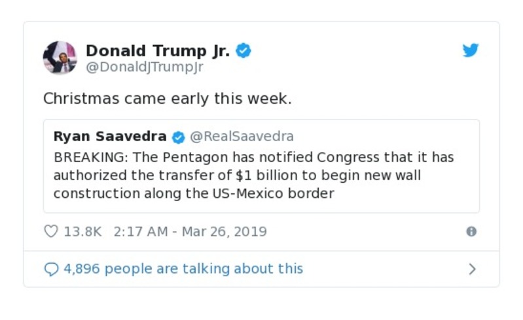The image size is (523, 320).
Task: Open the tweet info icon
Action: click(x=471, y=231)
